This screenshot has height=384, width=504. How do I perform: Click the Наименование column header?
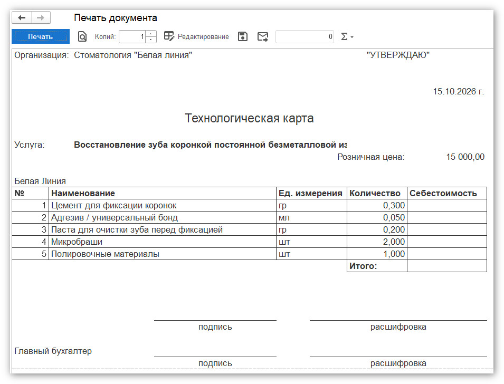(163, 193)
